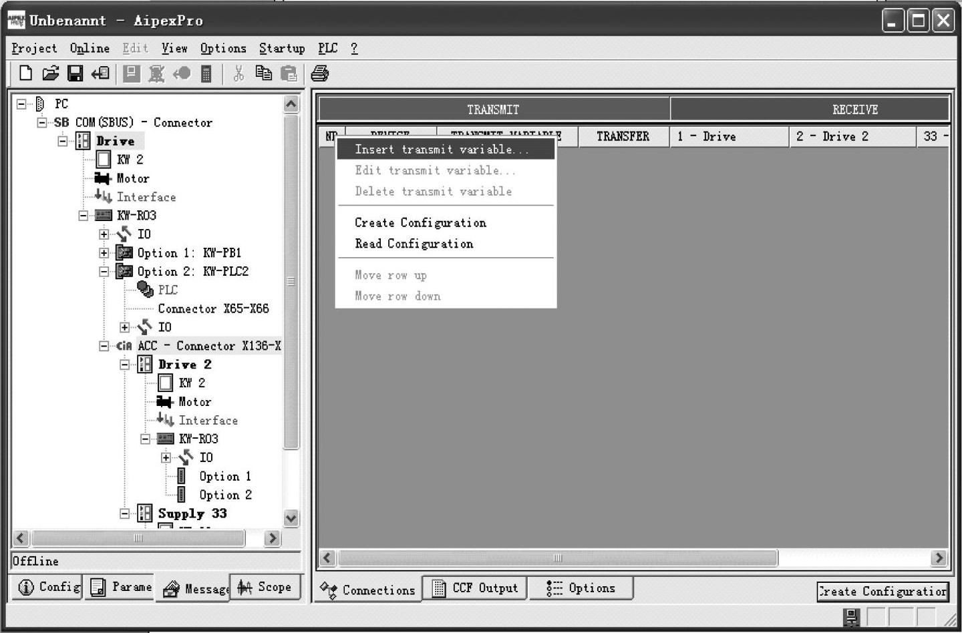This screenshot has width=962, height=633.
Task: Expand the Option 1: KW-PB1 node
Action: [x=104, y=253]
